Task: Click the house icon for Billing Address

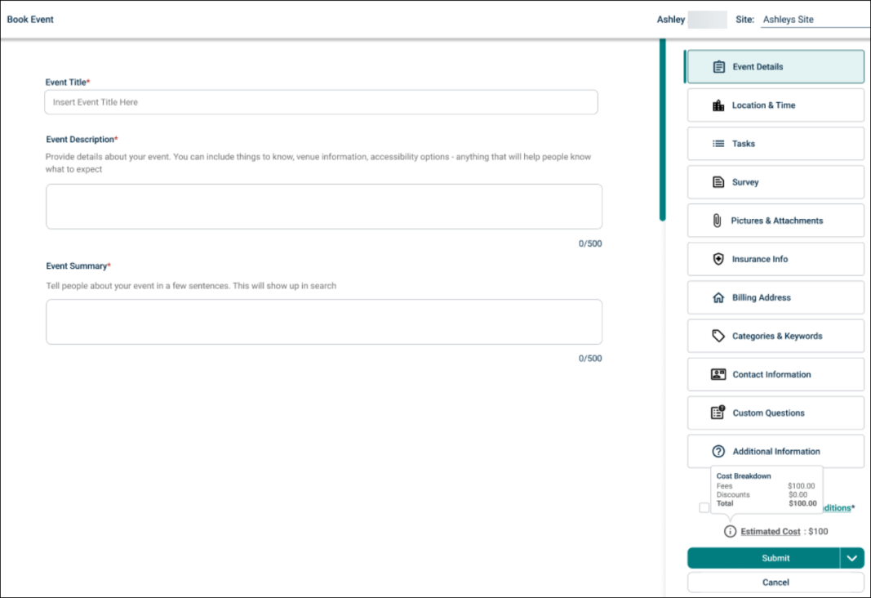Action: 718,298
